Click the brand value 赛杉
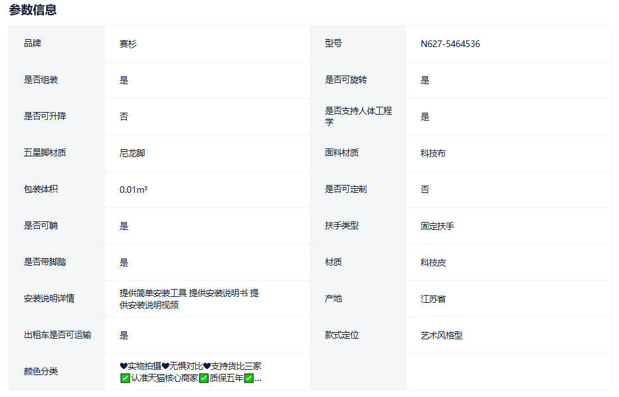This screenshot has height=397, width=619. coord(128,44)
